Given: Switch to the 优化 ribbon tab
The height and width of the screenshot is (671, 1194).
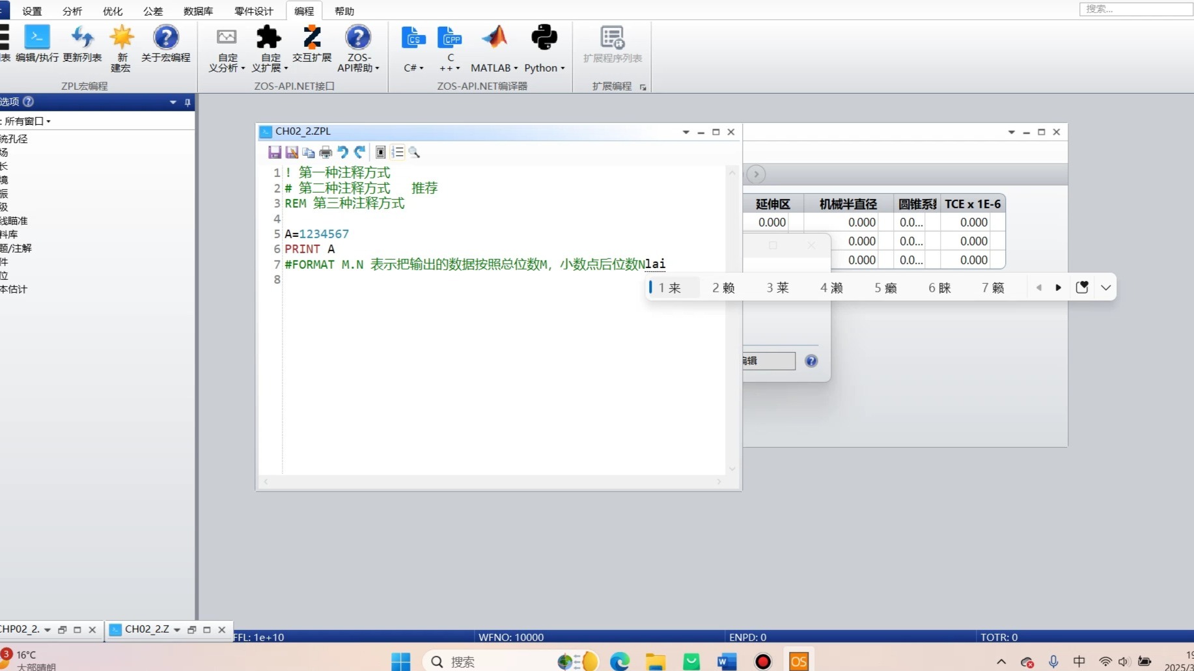Looking at the screenshot, I should 113,11.
